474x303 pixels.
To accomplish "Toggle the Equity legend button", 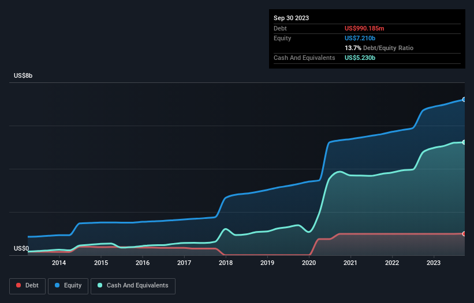I will point(68,286).
